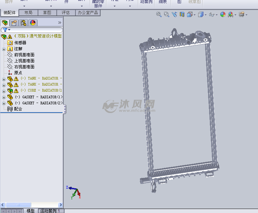The image size is (258, 213).
Task: Click the 藏的零部件 ribbon button
Action: click(x=98, y=4)
